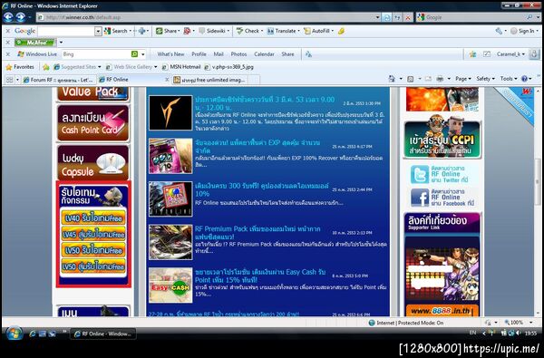Open the www.8888.in.th link banner
This screenshot has width=544, height=358.
tap(442, 311)
